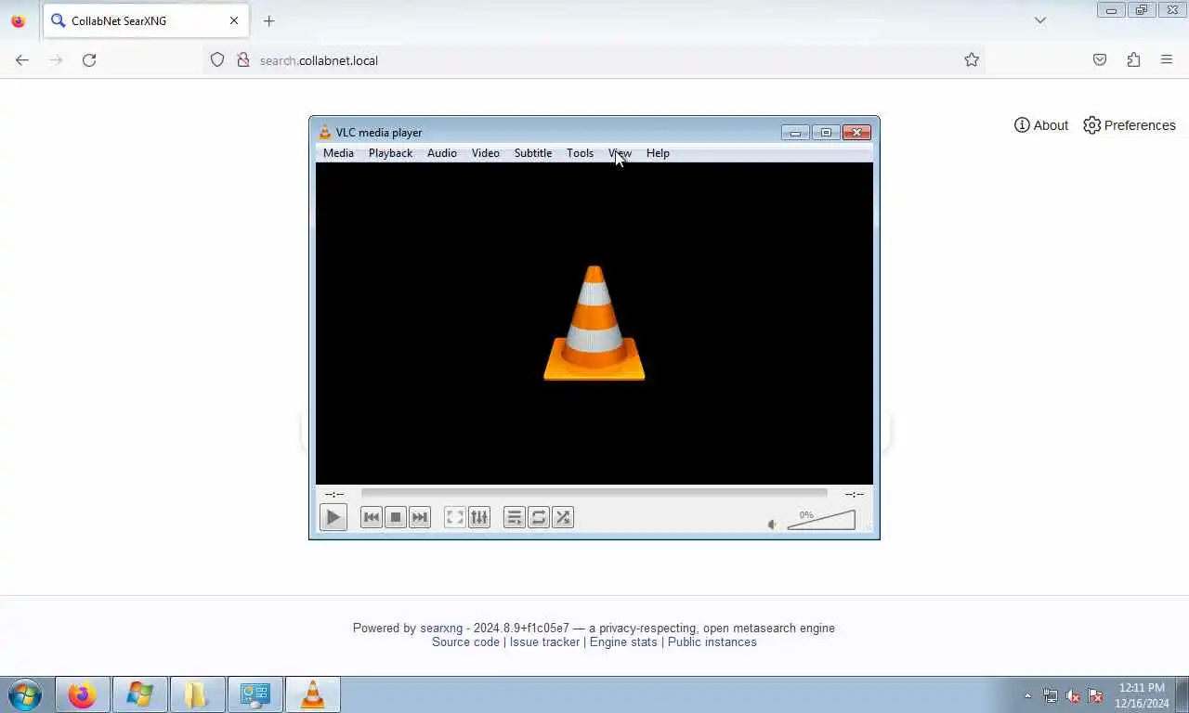Viewport: 1189px width, 713px height.
Task: Click the taskbar clock showing 12:11 PM
Action: pos(1142,695)
